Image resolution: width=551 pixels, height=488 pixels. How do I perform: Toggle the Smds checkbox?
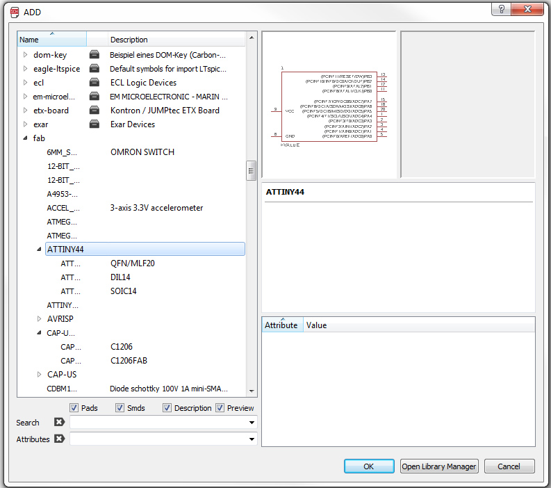pyautogui.click(x=120, y=408)
